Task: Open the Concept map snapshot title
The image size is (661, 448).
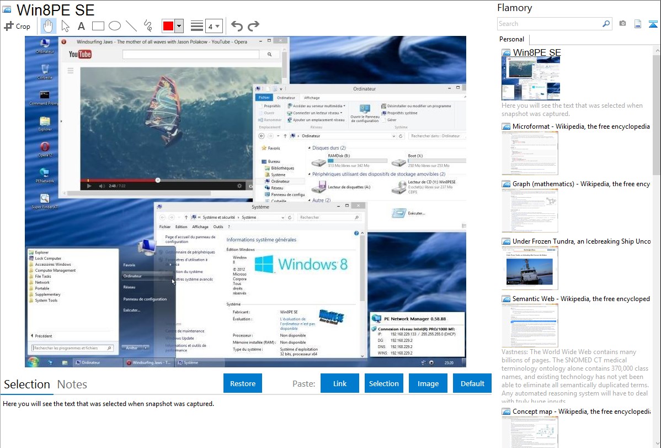Action: [581, 411]
